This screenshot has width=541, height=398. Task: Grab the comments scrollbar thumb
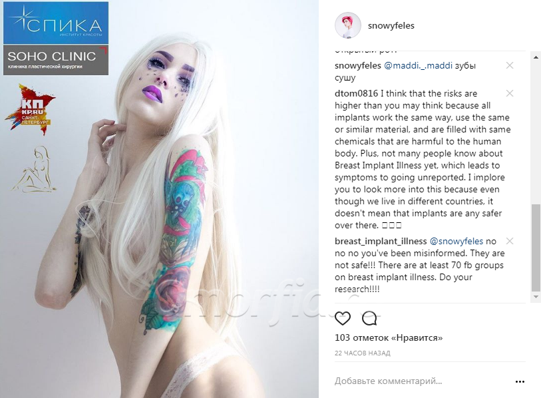click(536, 248)
